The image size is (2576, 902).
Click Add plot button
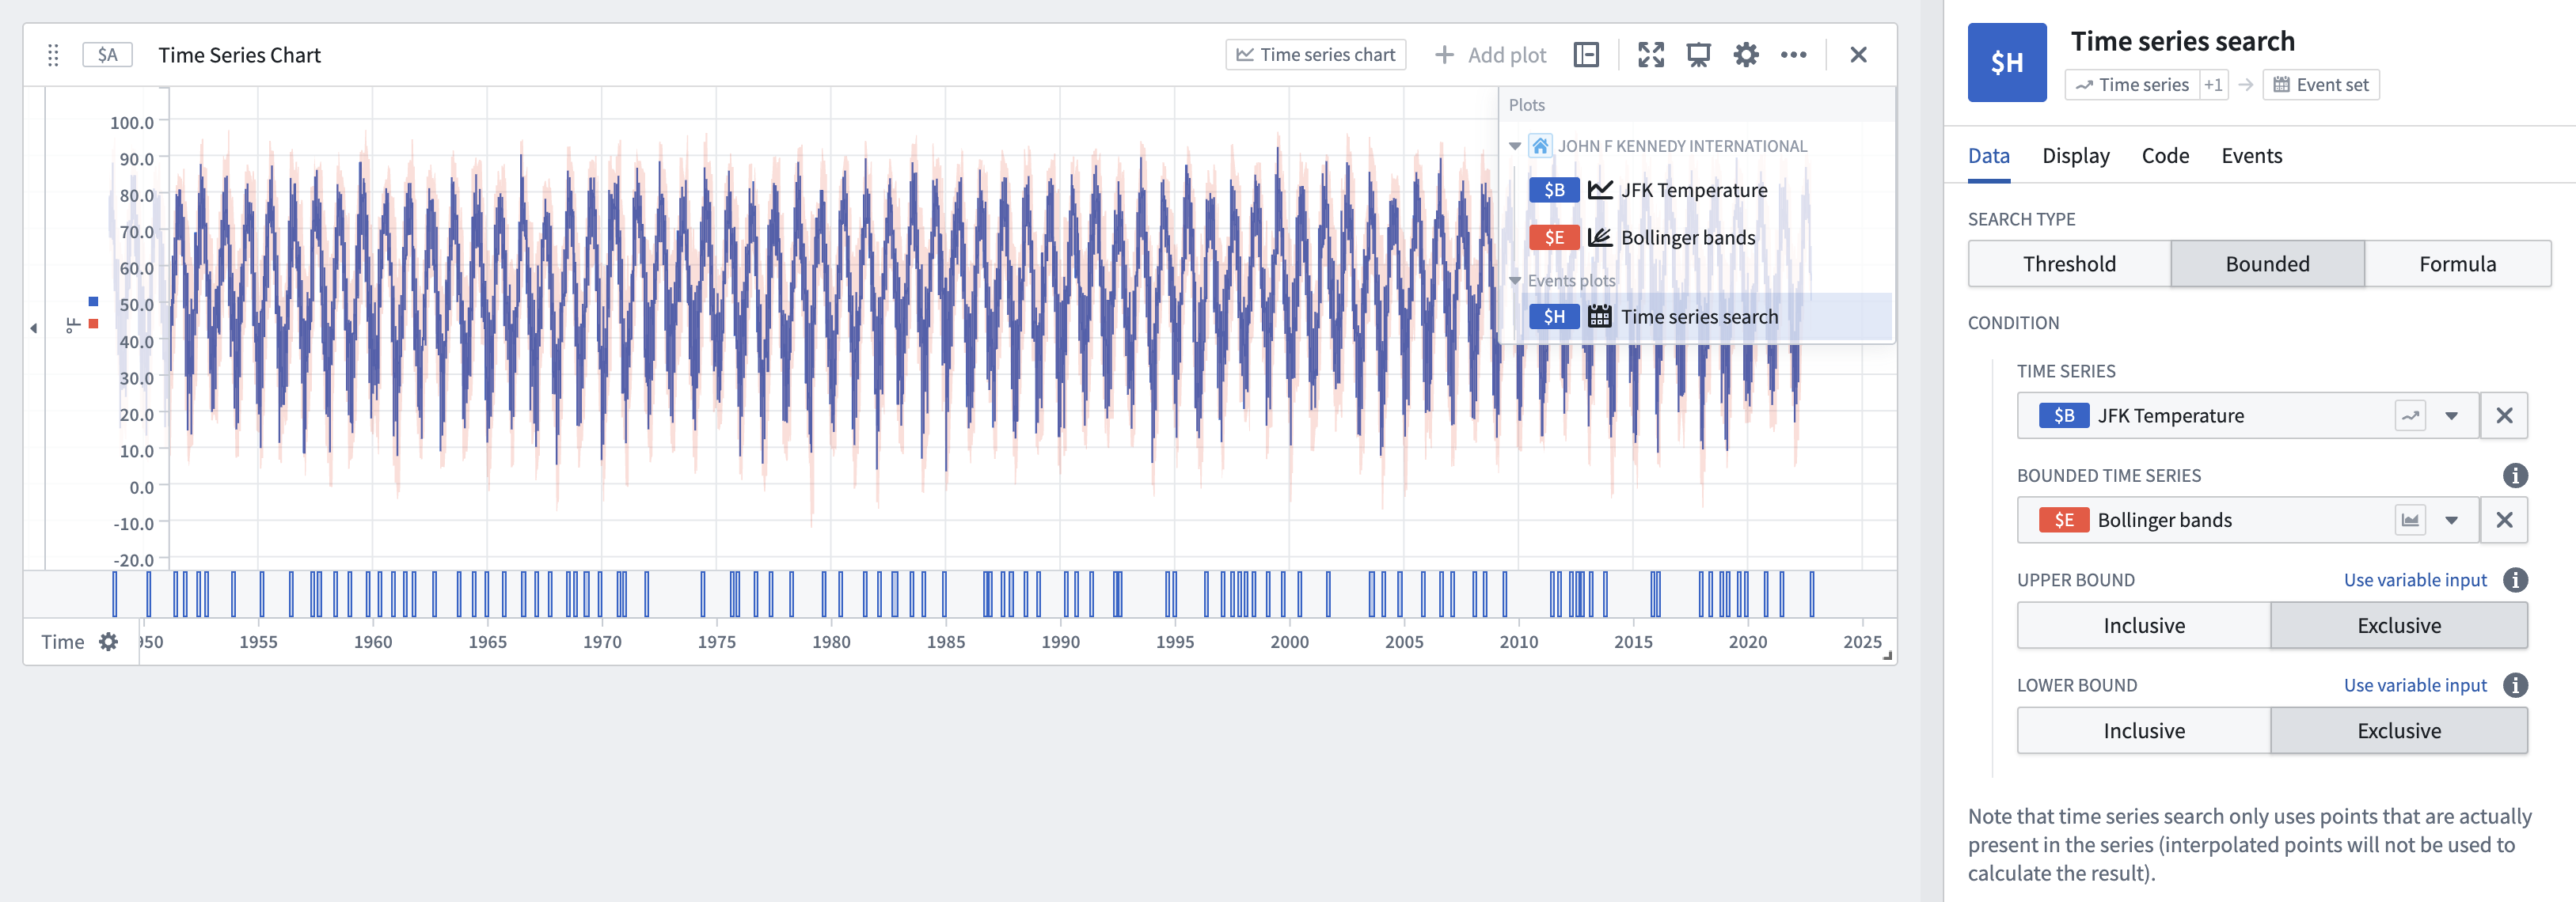point(1490,55)
